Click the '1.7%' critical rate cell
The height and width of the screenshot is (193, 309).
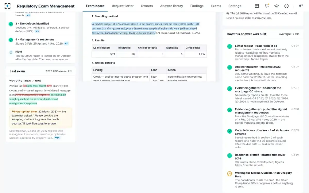point(195,54)
